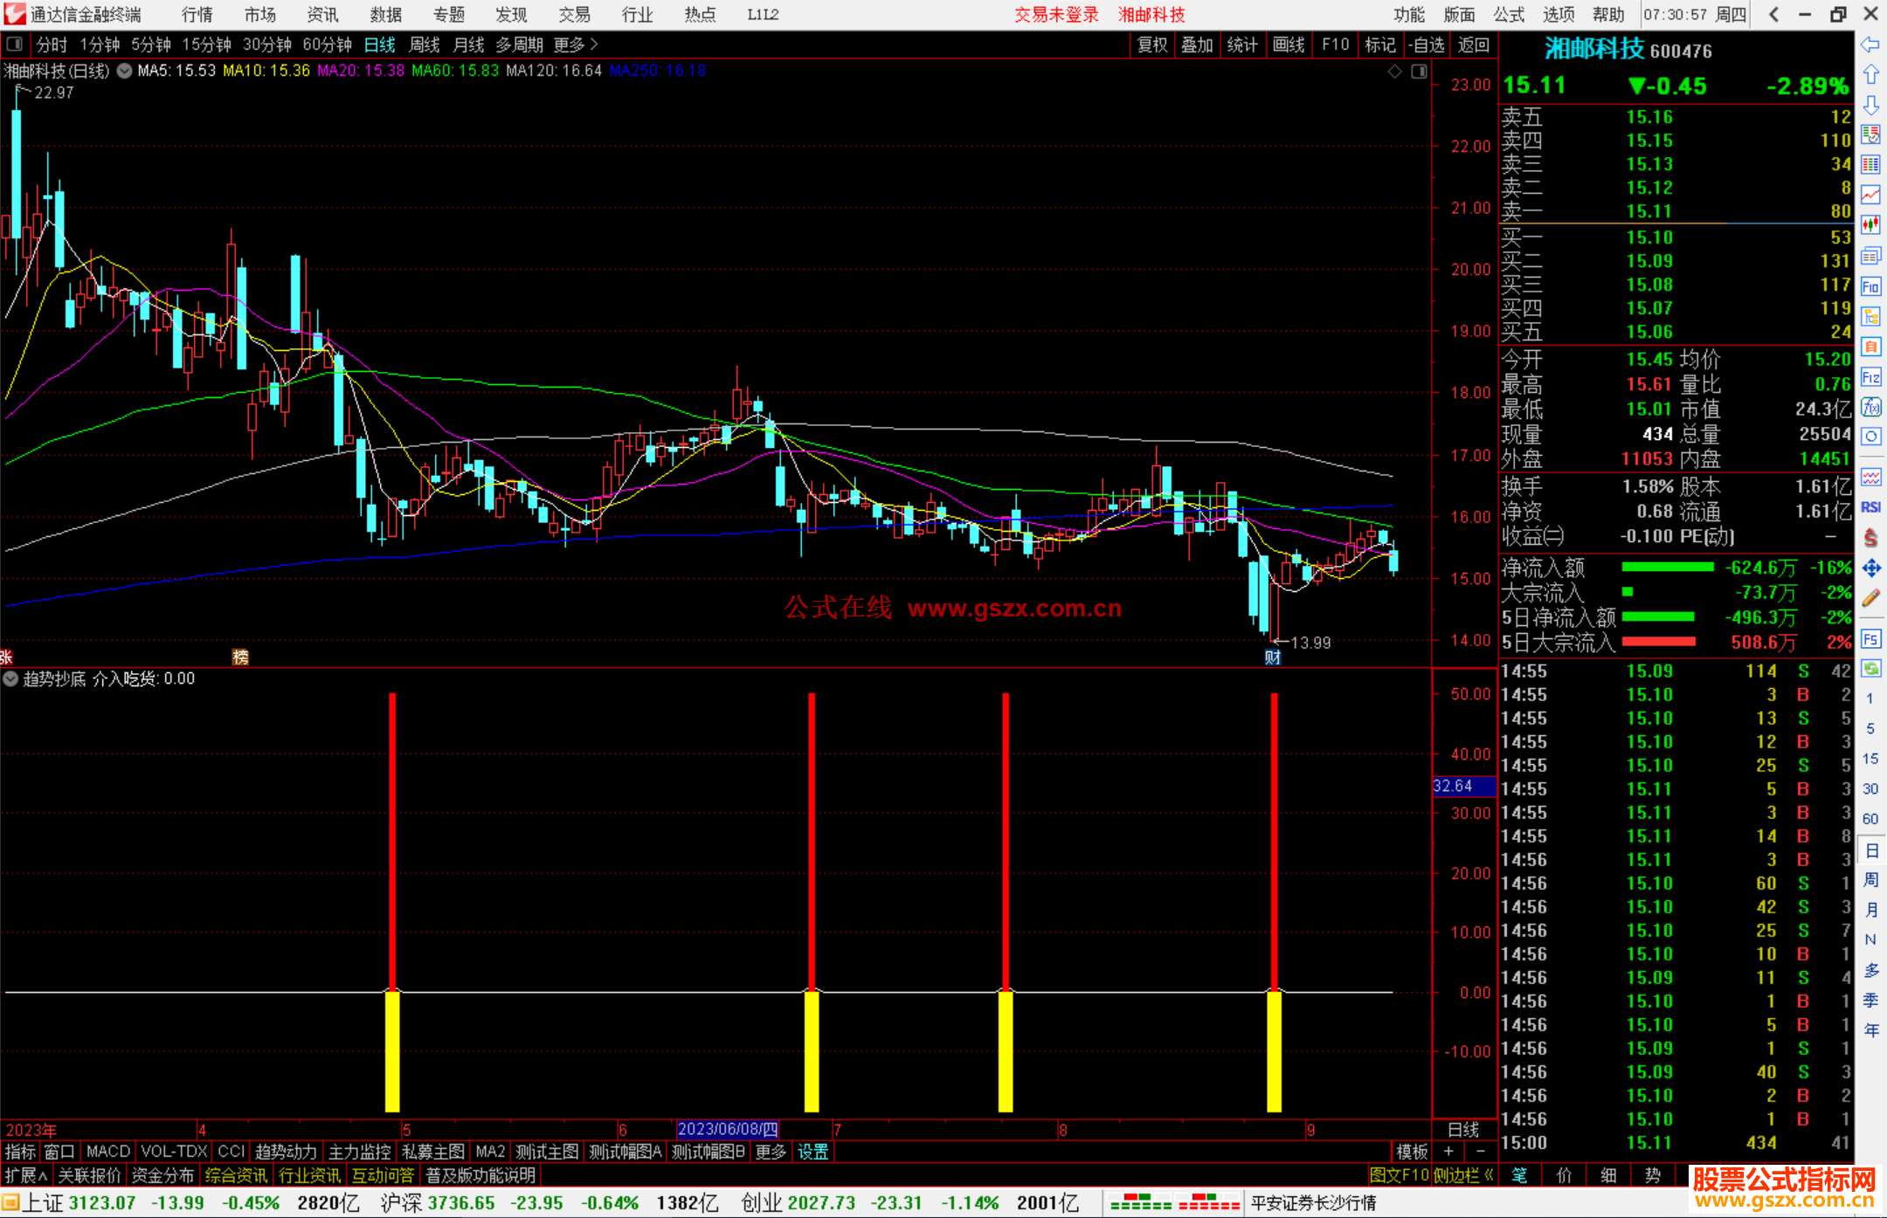Click the RSI indicator icon in right sidebar
The image size is (1887, 1218).
[1870, 507]
